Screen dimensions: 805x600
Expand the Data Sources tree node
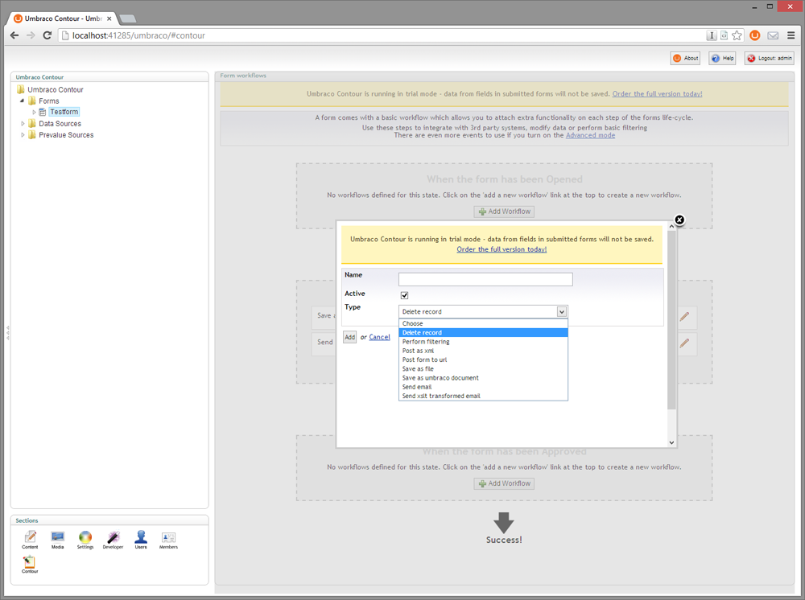[23, 124]
